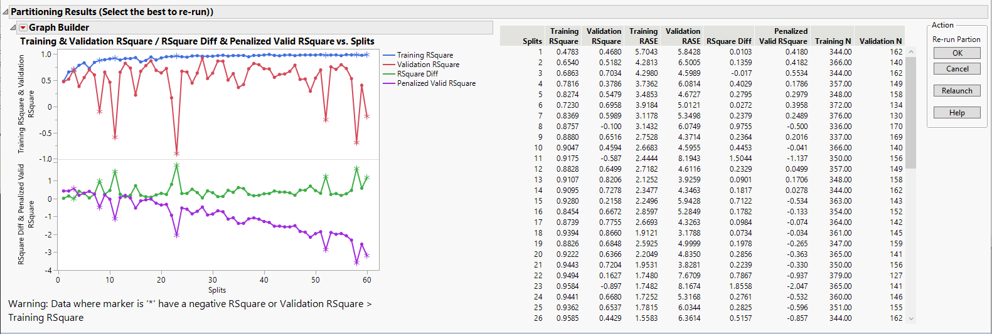Click the Relaunch button
Image resolution: width=992 pixels, height=334 pixels.
pyautogui.click(x=956, y=91)
